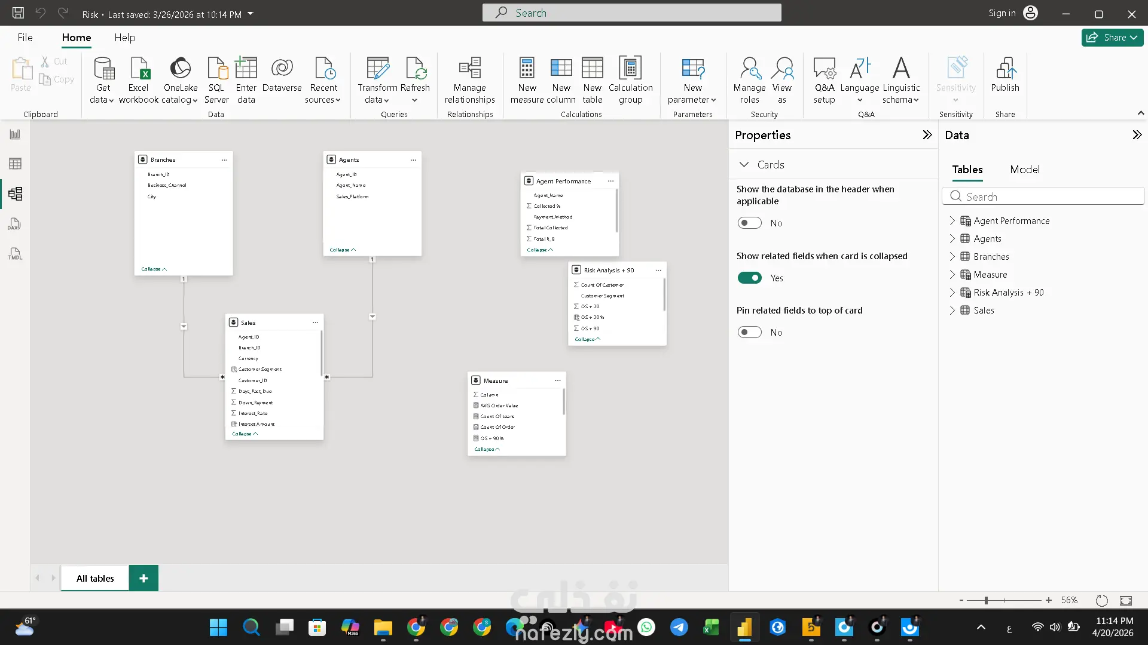This screenshot has height=645, width=1148.
Task: Collapse the Sales table card
Action: (x=245, y=434)
